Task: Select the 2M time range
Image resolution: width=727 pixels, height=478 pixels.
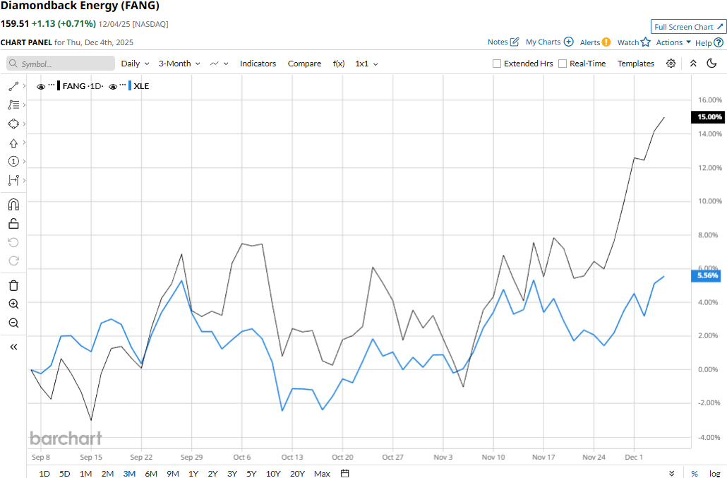Action: pos(107,473)
